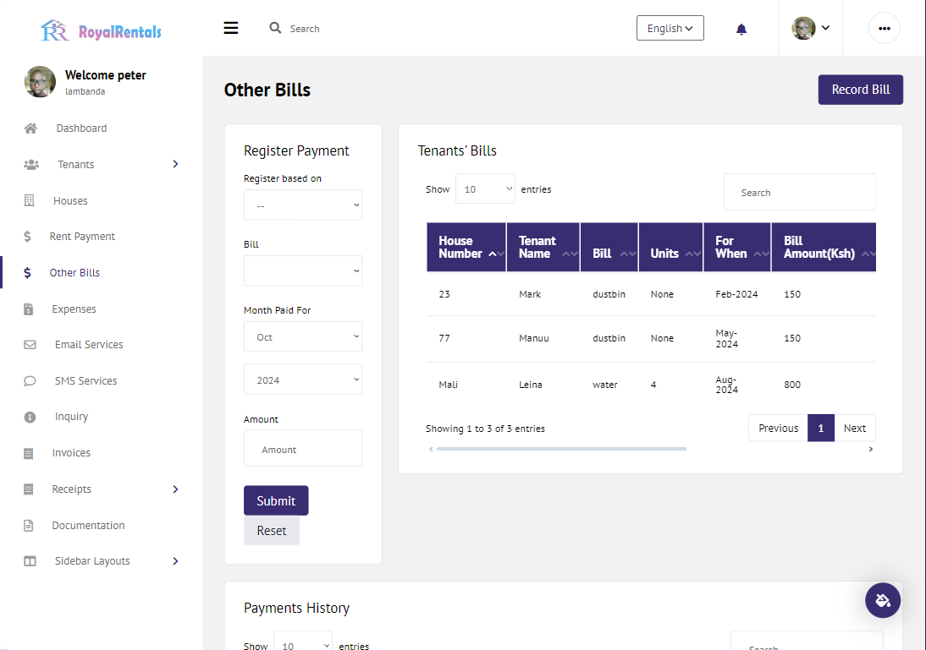Go to Next page of bills
The image size is (926, 650).
[855, 429]
